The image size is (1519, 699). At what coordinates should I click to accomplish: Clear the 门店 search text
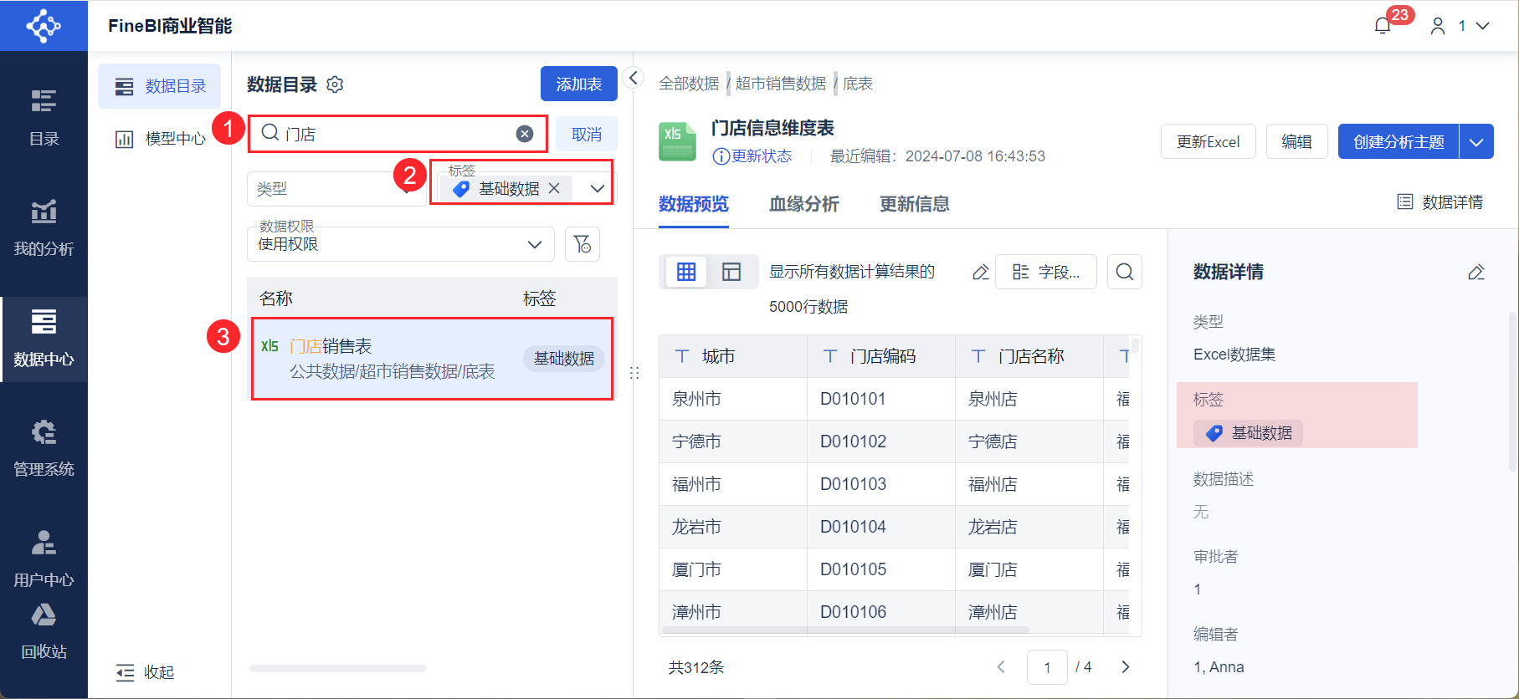(525, 134)
